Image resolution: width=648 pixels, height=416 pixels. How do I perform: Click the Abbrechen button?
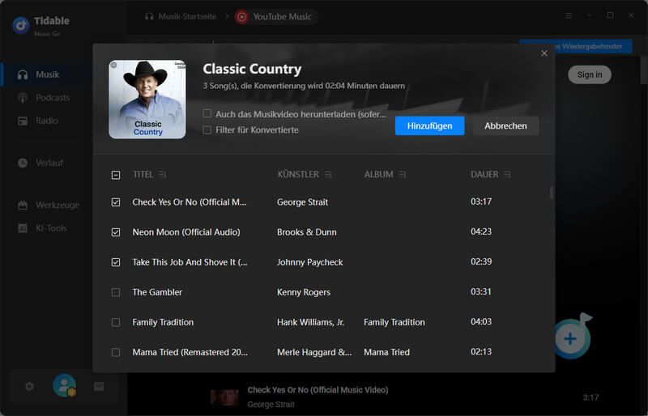pyautogui.click(x=505, y=125)
